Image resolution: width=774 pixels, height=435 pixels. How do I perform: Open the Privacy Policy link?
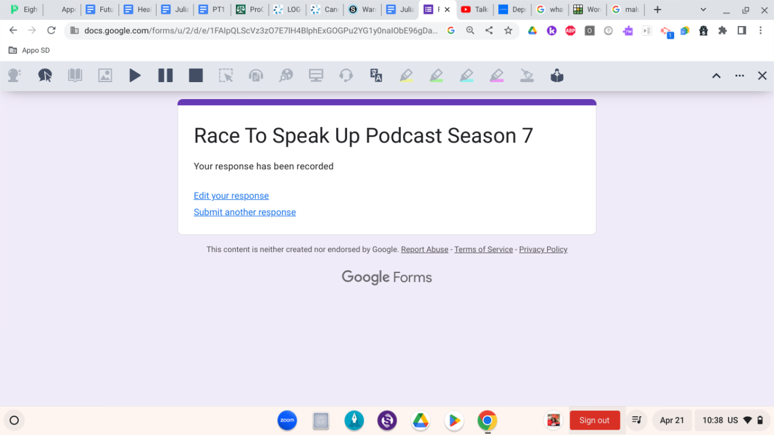[543, 250]
